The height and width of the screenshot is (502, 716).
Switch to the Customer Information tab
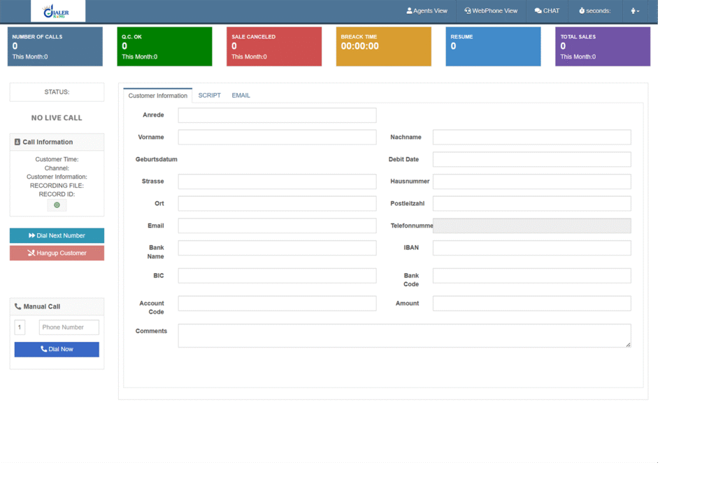157,95
